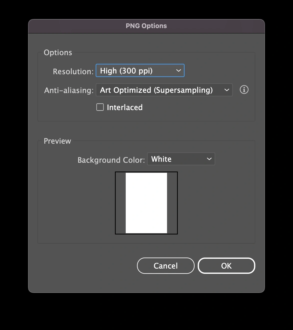Viewport: 293px width, 330px height.
Task: Confirm PNG export with OK
Action: click(x=226, y=266)
